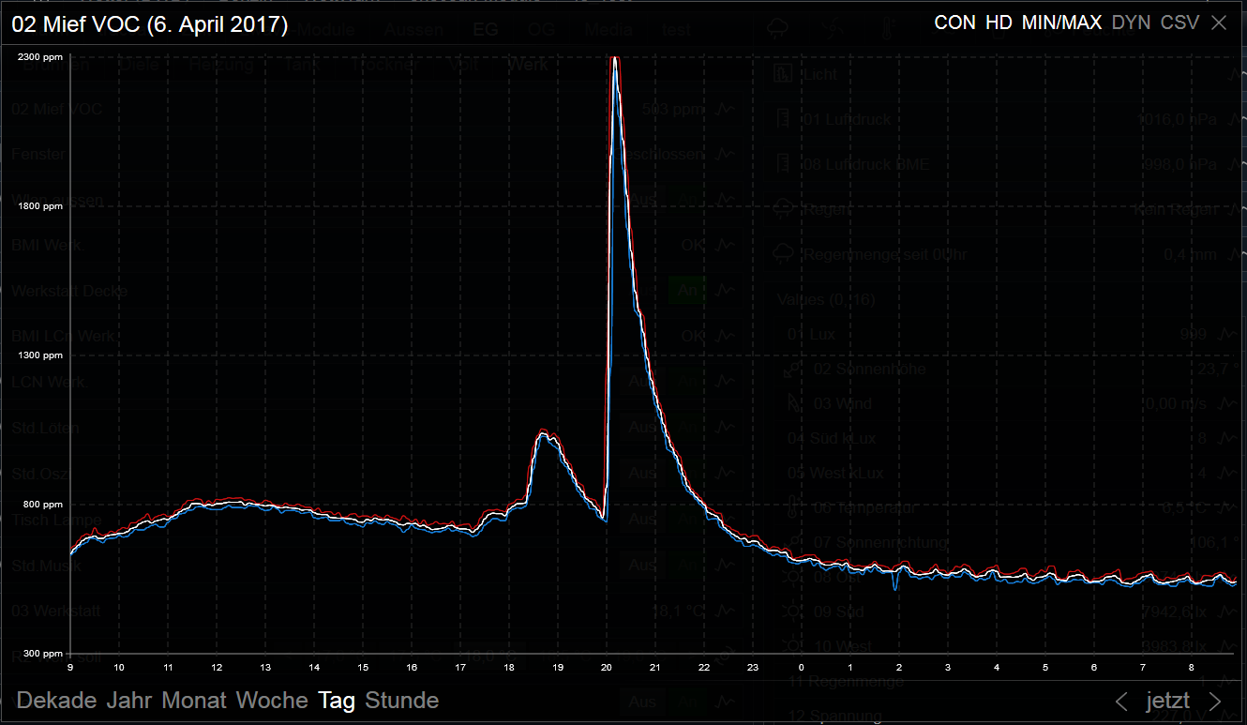Go to previous day with left arrow
This screenshot has width=1247, height=725.
[1121, 701]
